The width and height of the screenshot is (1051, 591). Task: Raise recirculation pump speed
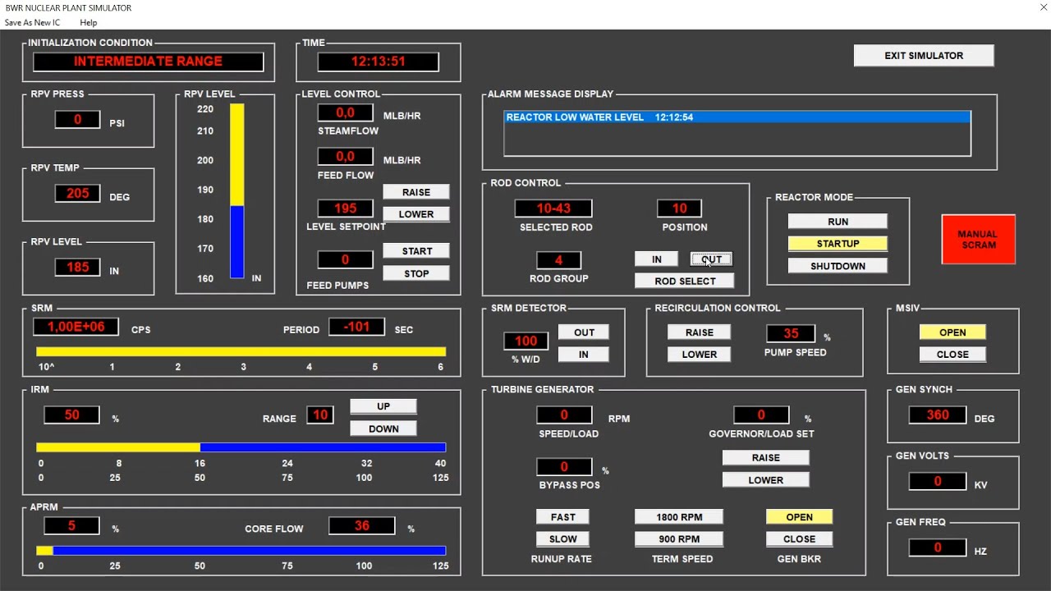click(x=700, y=332)
